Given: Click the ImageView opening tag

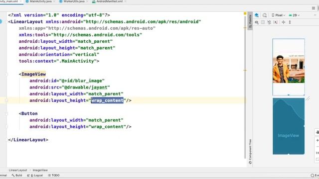Looking at the screenshot, I should (32, 74).
